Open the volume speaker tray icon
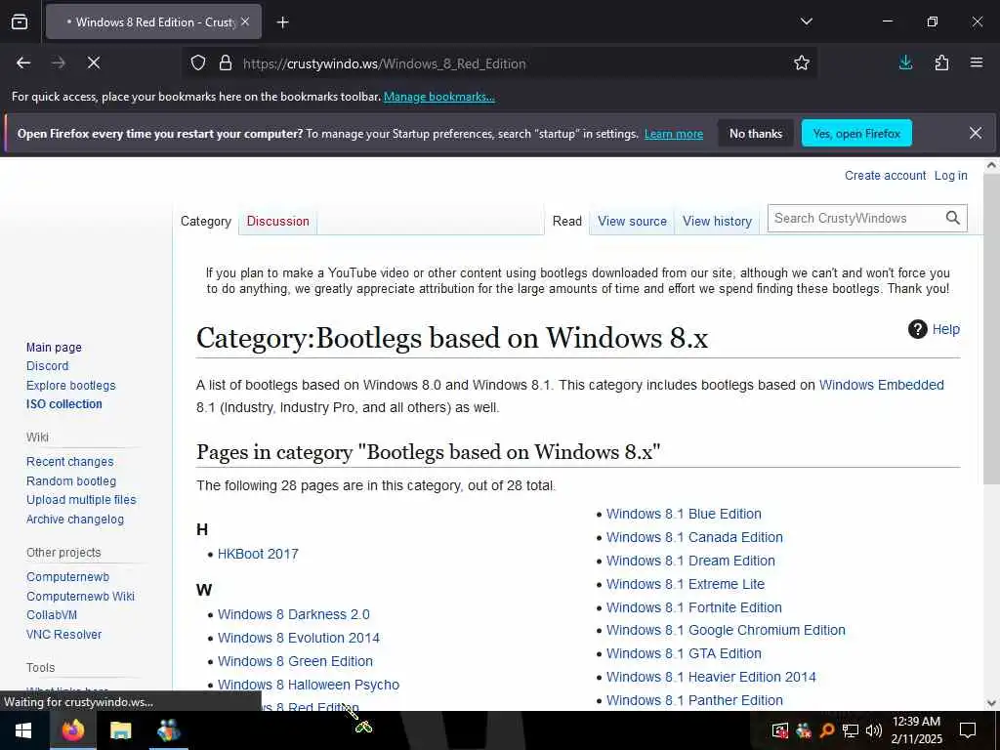Viewport: 1000px width, 750px height. pyautogui.click(x=874, y=730)
